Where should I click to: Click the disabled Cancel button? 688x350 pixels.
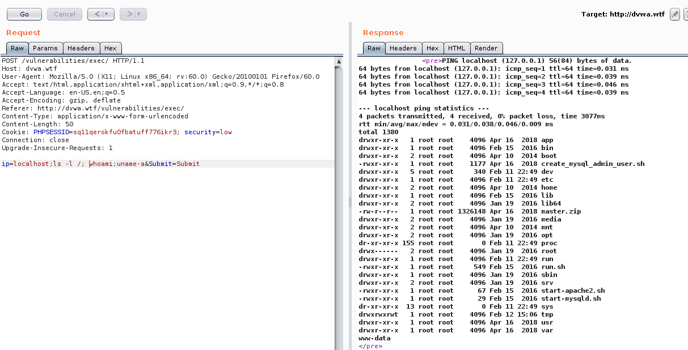(65, 14)
